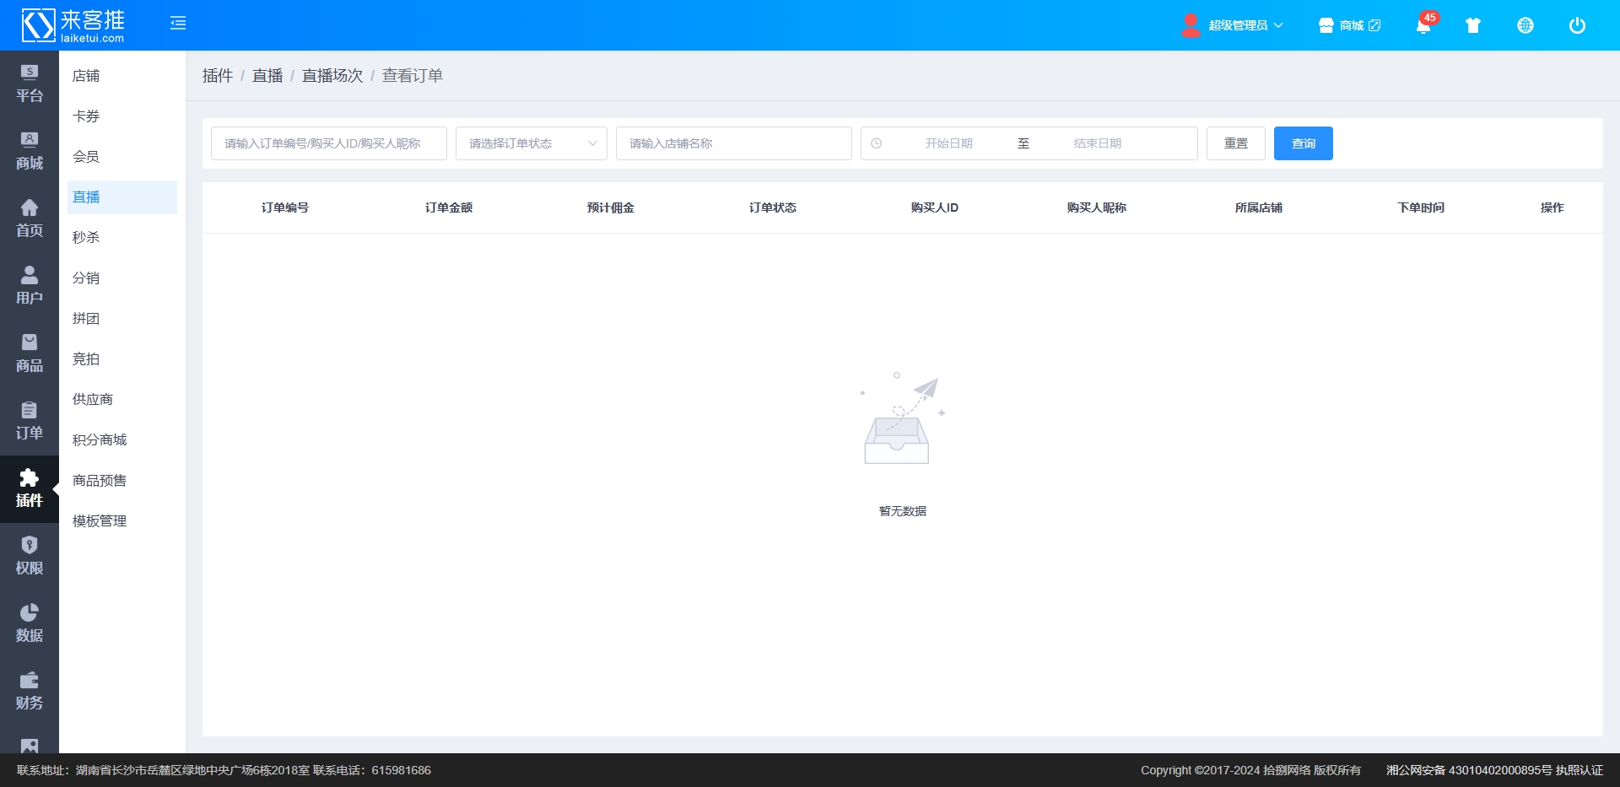The image size is (1620, 787).
Task: Click the 权限 shield sidebar icon
Action: (30, 555)
